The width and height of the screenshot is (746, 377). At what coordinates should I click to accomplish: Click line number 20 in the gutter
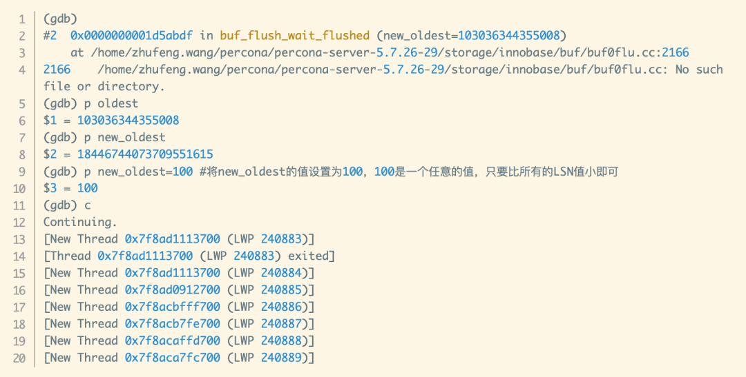click(19, 358)
